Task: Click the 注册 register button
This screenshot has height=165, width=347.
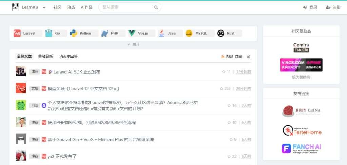Action: [x=333, y=7]
